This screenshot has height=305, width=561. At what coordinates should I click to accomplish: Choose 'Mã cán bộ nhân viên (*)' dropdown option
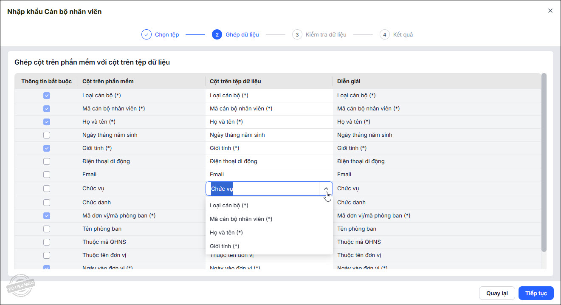pyautogui.click(x=241, y=219)
